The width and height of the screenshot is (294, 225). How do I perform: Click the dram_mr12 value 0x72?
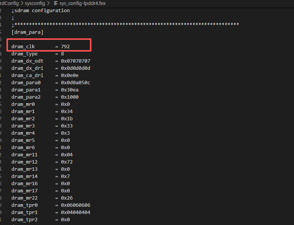(x=67, y=162)
